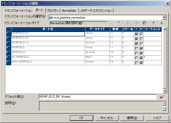Screen dimensions: 171x123
Task: Click scroll down arrow of ports table
Action: point(165,91)
